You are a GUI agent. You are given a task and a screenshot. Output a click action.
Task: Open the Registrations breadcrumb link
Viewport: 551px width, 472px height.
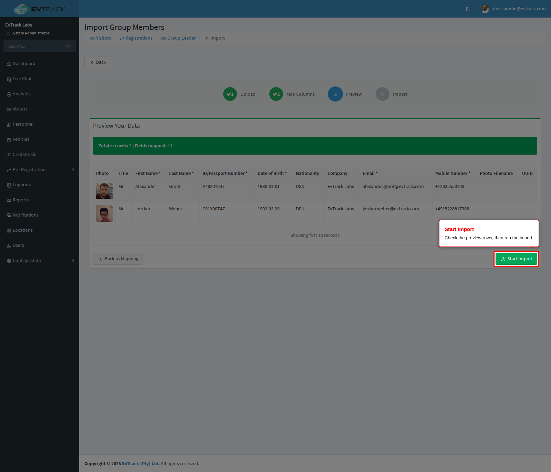pyautogui.click(x=136, y=38)
